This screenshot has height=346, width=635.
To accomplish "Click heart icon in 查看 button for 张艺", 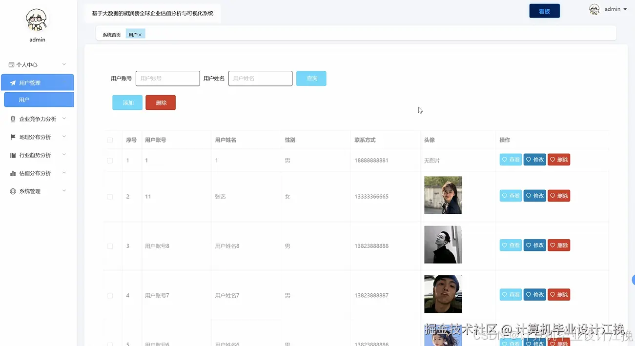I will click(x=505, y=196).
